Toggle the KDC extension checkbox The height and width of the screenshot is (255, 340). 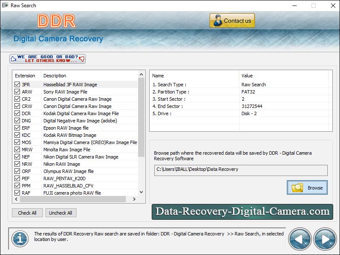[17, 135]
